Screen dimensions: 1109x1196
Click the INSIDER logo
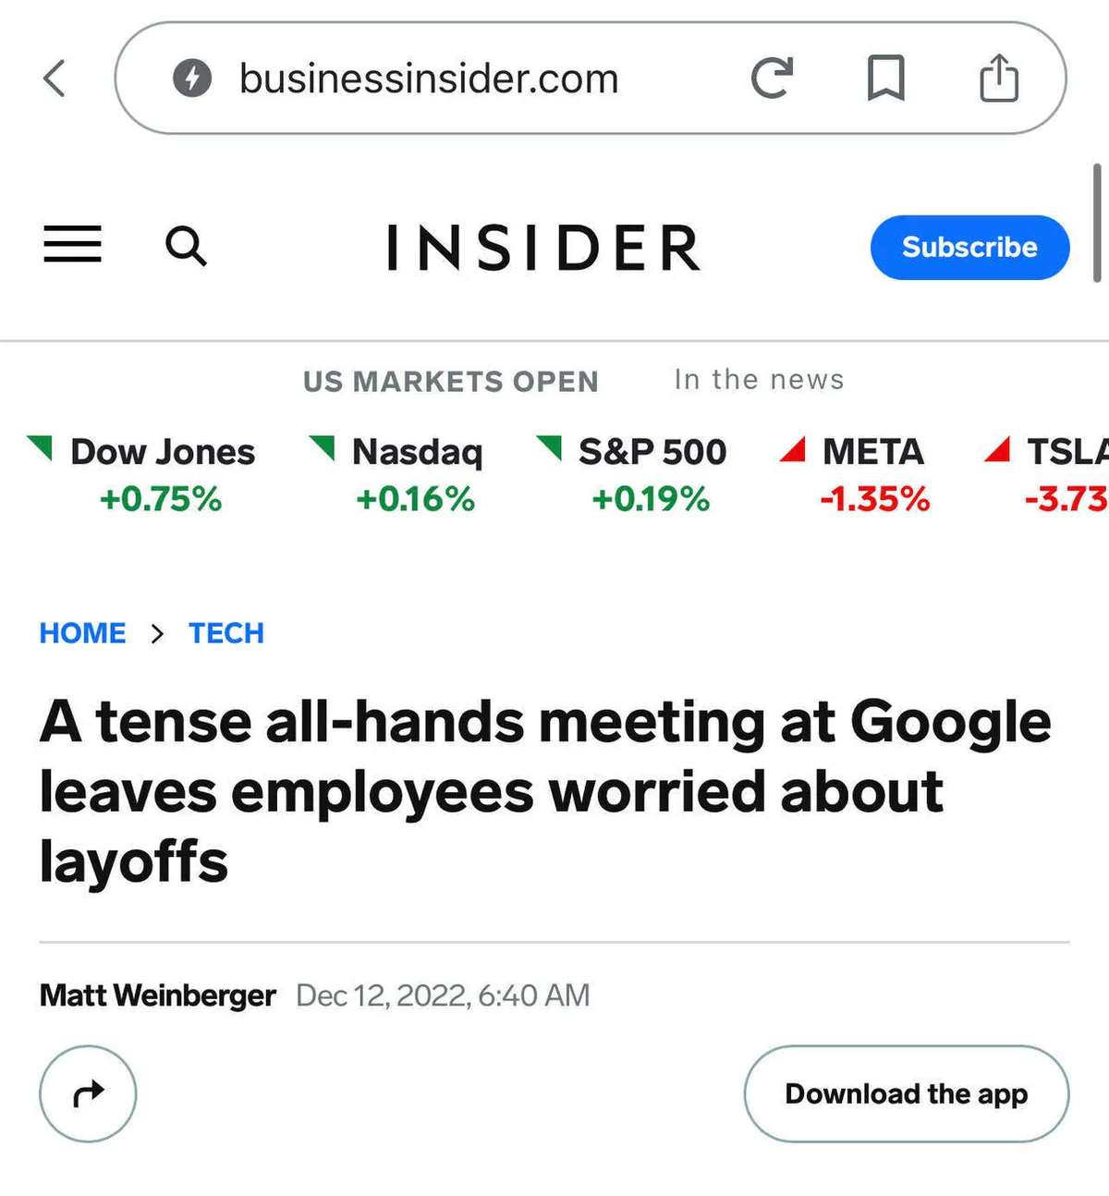(x=543, y=248)
